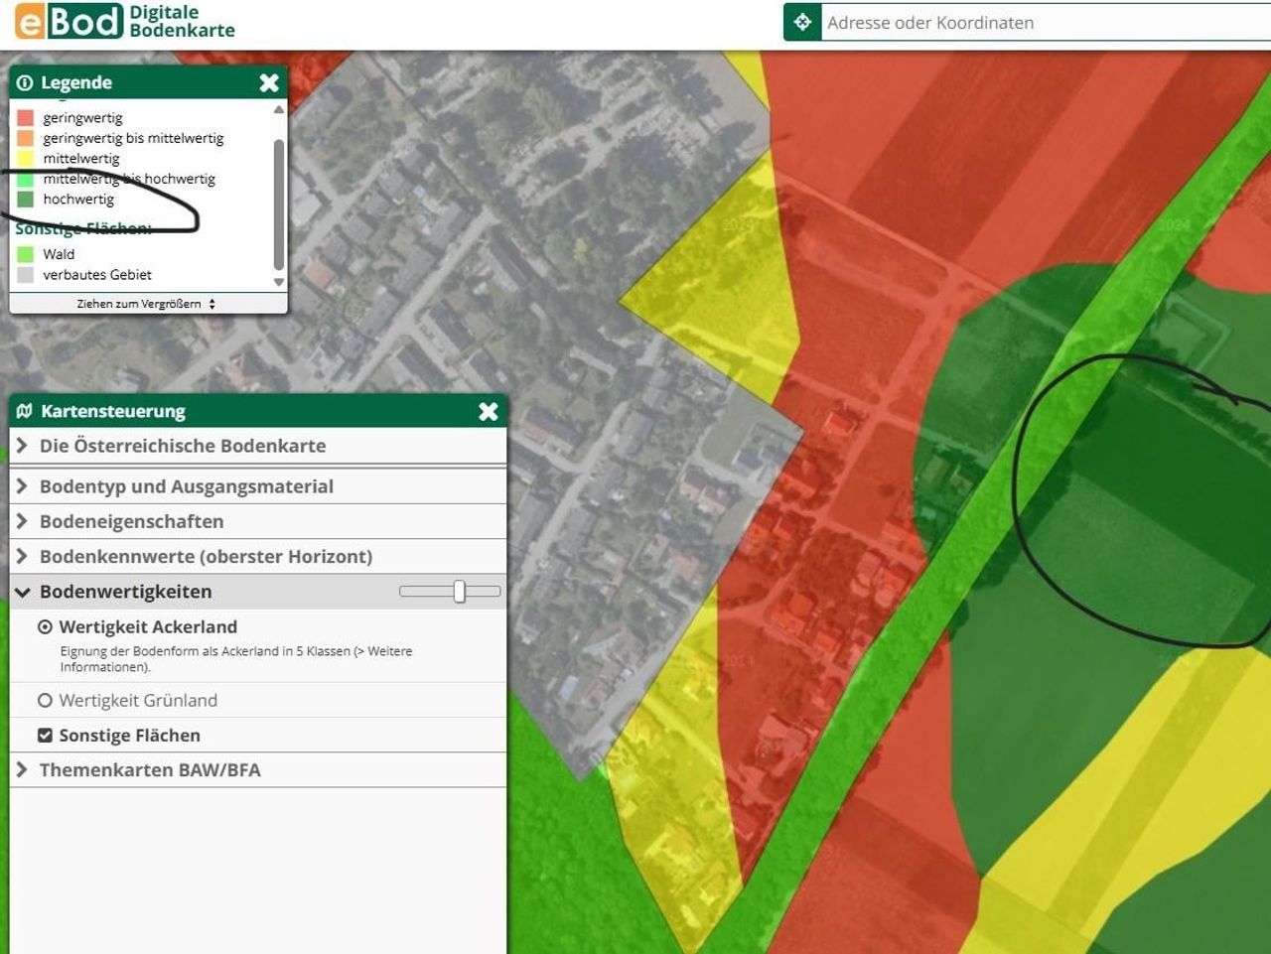Screen dimensions: 1271x954
Task: Click the locate crosshair icon beside search
Action: [802, 22]
